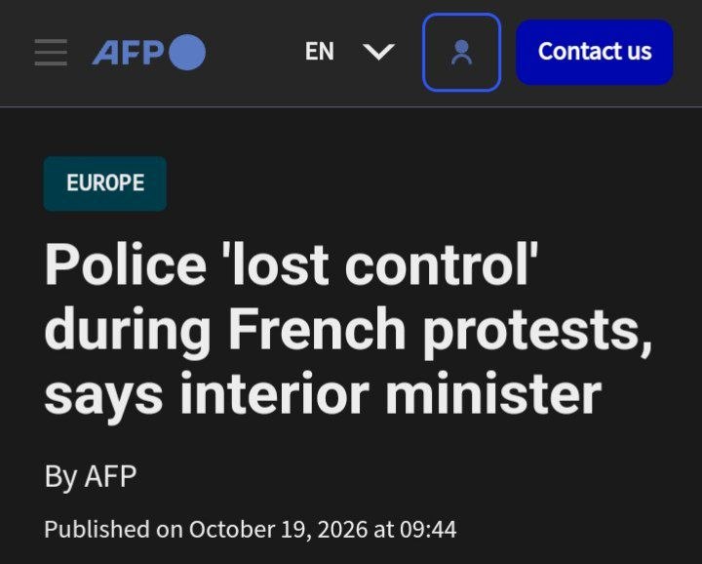
Task: Click the word 'Published on'
Action: pos(114,530)
